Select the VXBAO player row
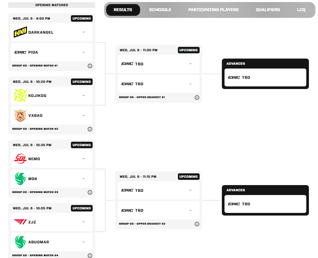 (x=52, y=115)
